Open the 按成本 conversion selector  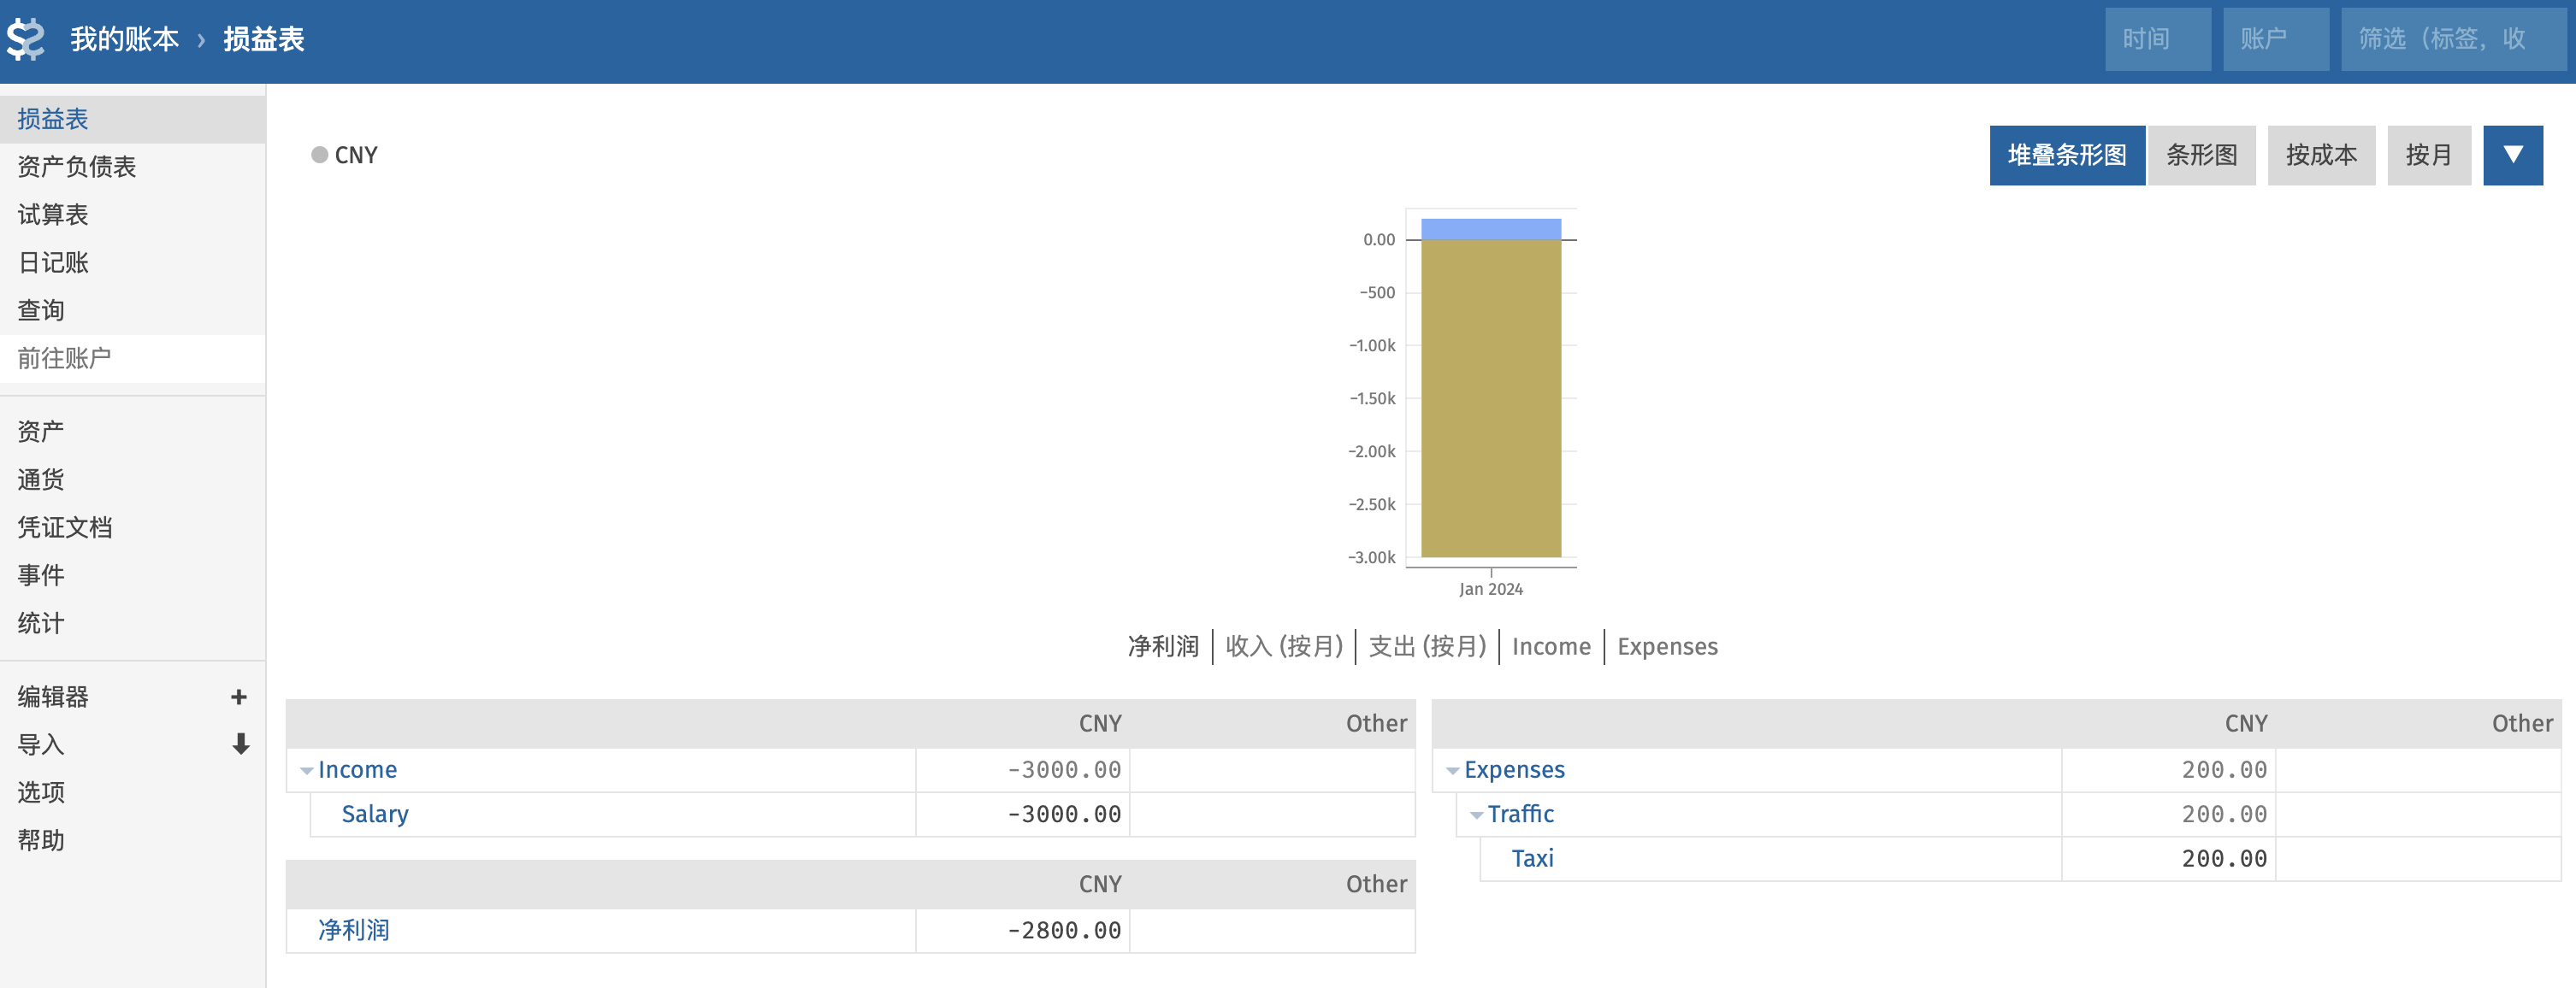tap(2321, 155)
